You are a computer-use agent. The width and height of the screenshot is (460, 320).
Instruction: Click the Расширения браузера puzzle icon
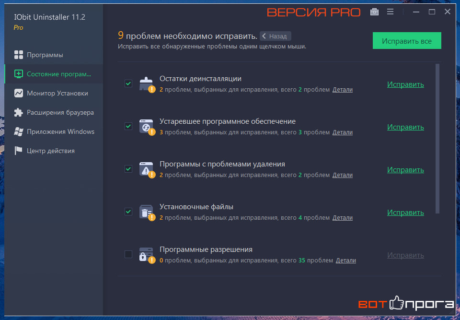(x=19, y=113)
